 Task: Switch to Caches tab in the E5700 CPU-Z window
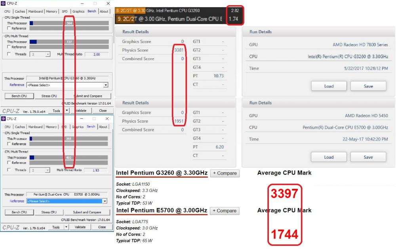tap(20, 127)
